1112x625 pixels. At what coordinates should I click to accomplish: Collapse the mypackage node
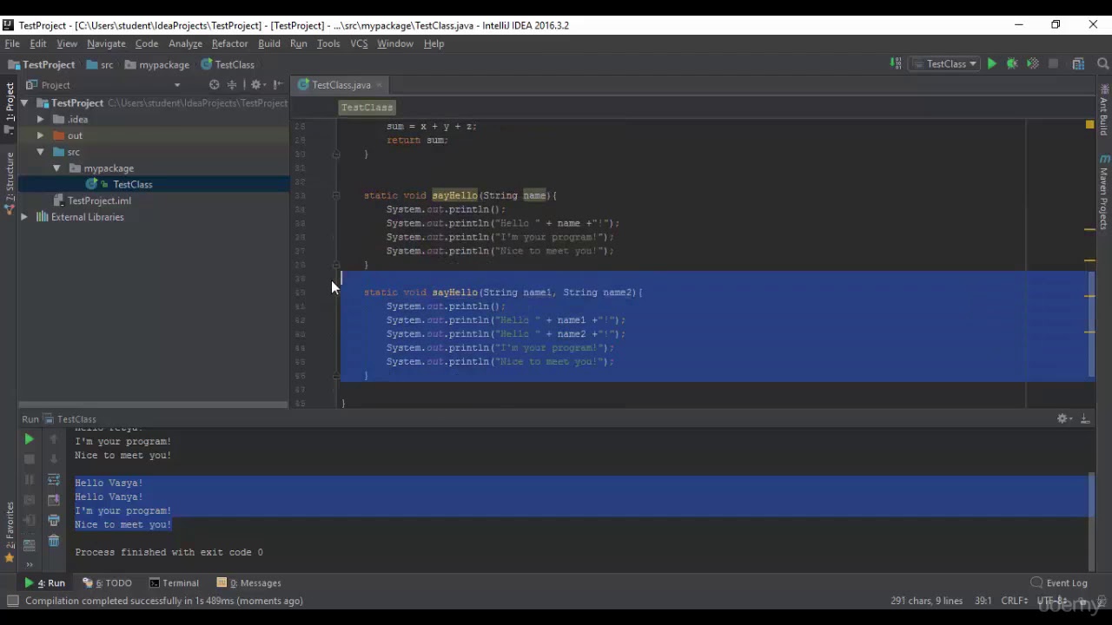point(56,168)
